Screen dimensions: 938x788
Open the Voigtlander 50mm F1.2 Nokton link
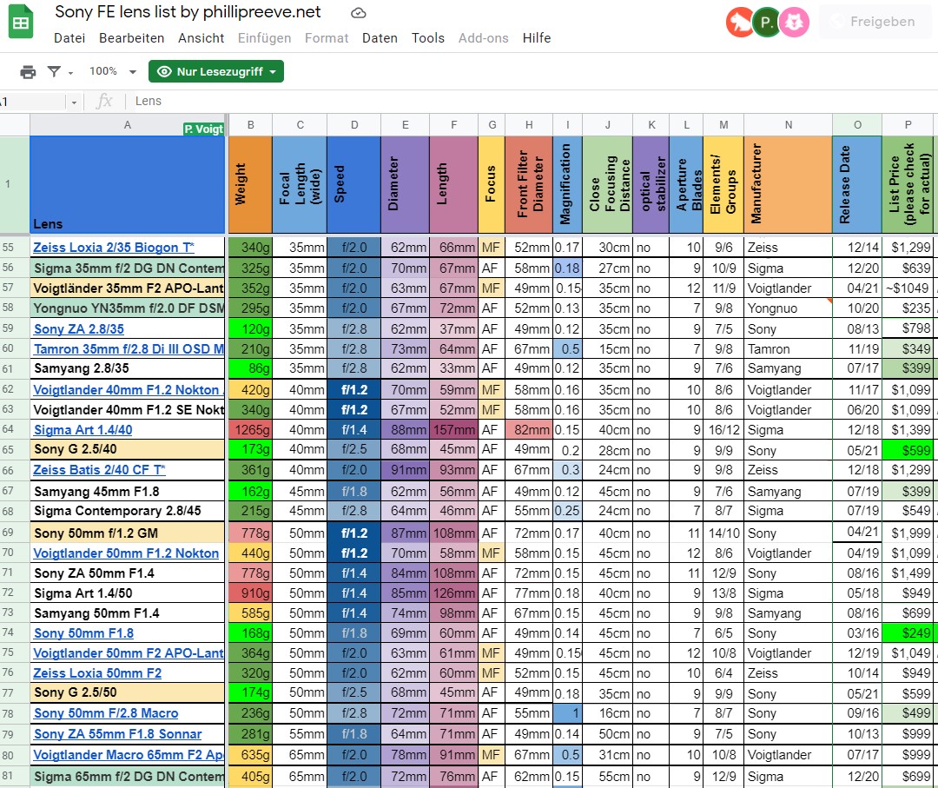(x=126, y=553)
